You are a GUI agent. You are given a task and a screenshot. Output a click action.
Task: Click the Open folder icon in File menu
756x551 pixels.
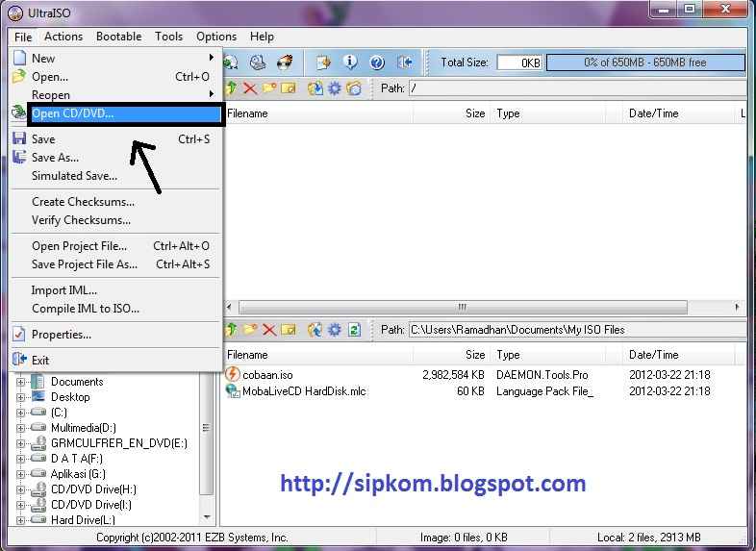tap(19, 76)
